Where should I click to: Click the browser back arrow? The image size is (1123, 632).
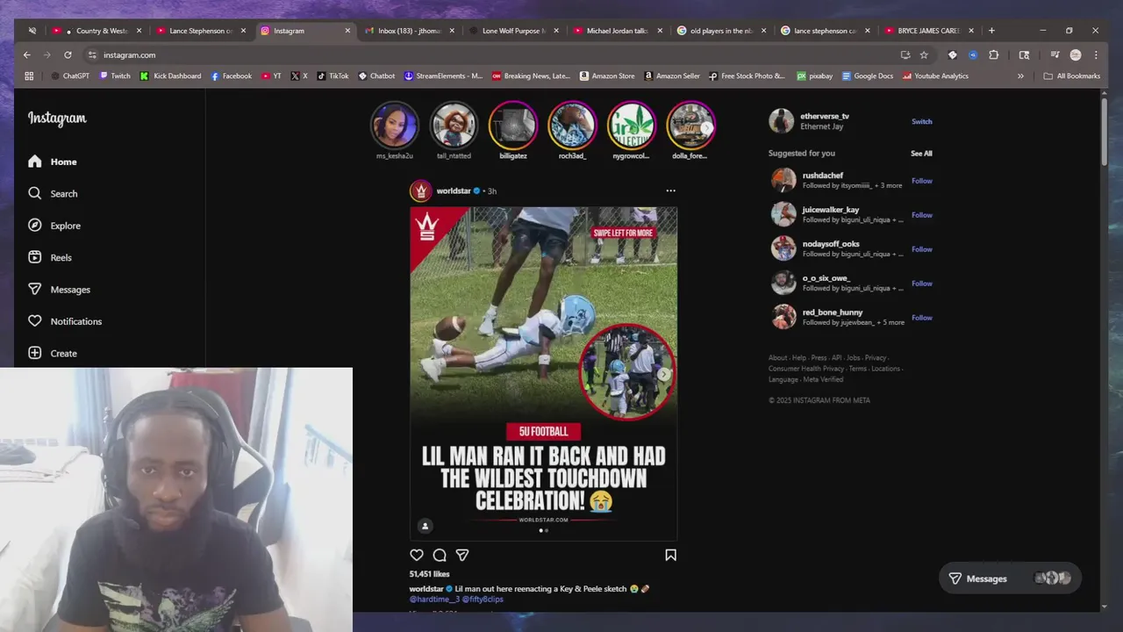27,54
